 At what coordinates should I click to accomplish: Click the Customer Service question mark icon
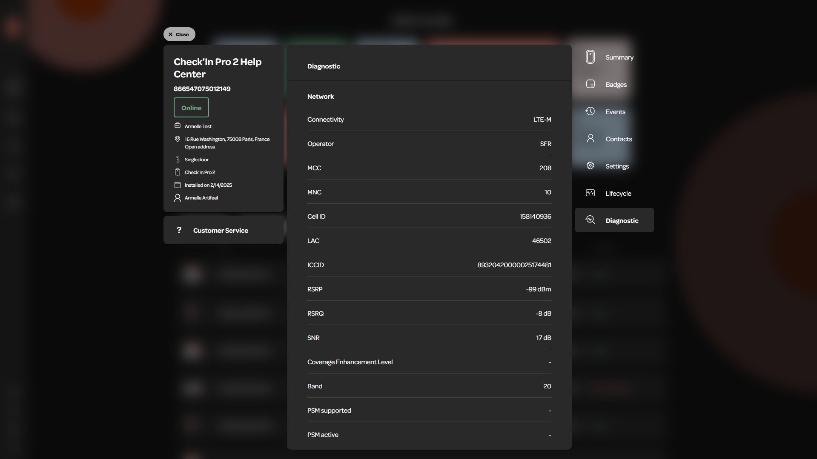(179, 230)
